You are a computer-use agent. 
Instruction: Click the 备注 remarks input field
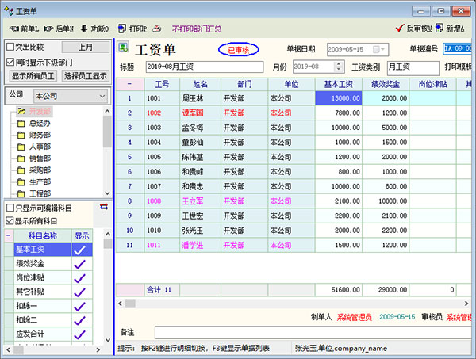tap(309, 331)
